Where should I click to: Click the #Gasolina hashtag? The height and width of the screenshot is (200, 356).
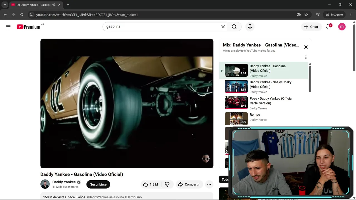pyautogui.click(x=117, y=197)
